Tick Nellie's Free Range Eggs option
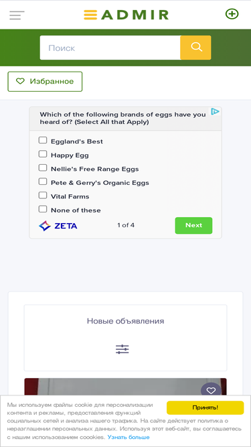Screen dimensions: 251x447 point(43,168)
